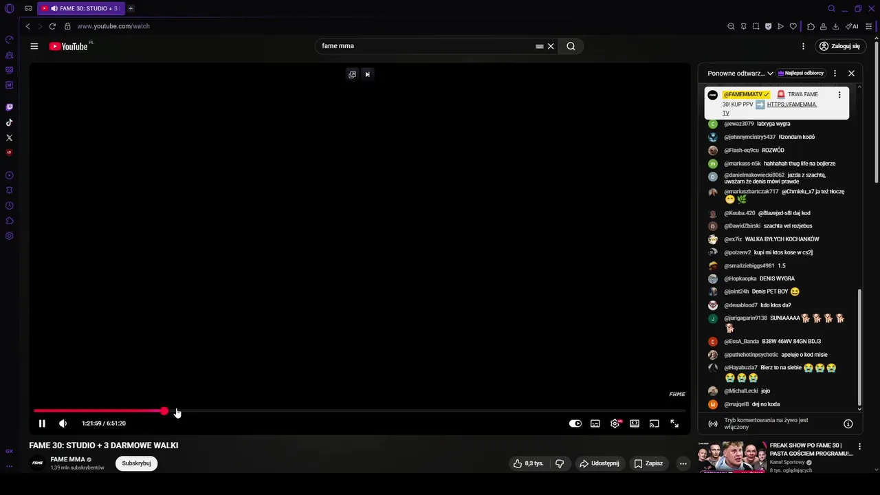This screenshot has height=495, width=880.
Task: Open the ad blocker shield icon
Action: pos(768,26)
